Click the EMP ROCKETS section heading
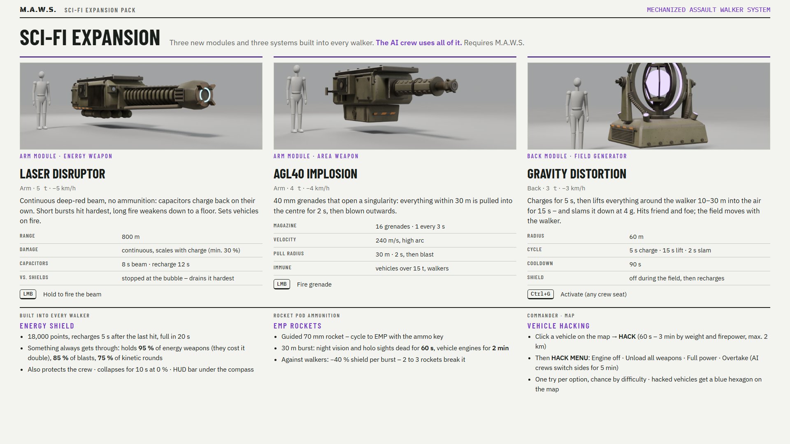 (297, 326)
